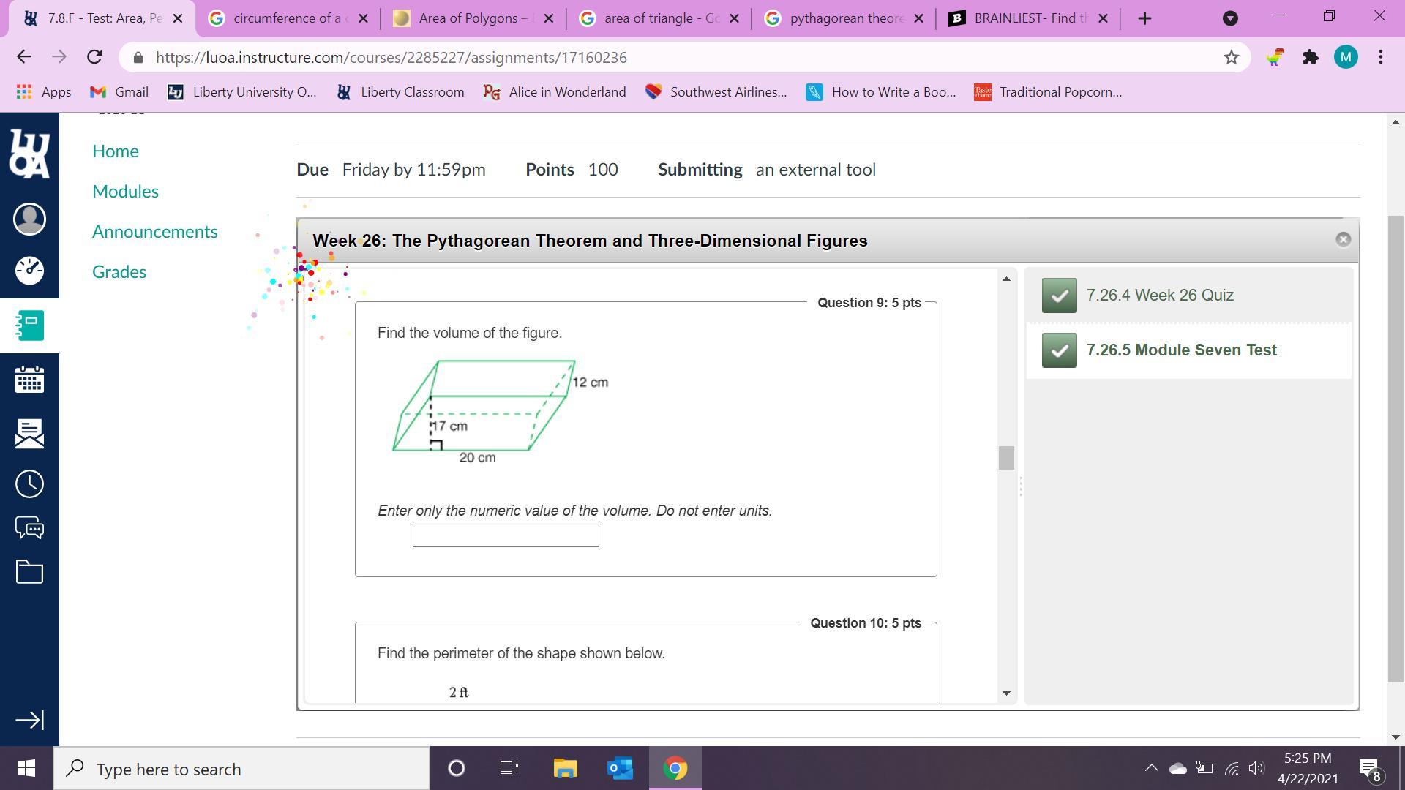
Task: Open the Inbox icon in sidebar
Action: click(29, 433)
